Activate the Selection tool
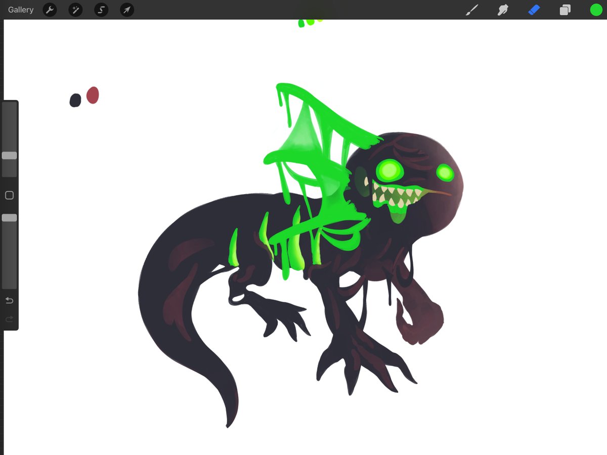Image resolution: width=607 pixels, height=455 pixels. 101,10
